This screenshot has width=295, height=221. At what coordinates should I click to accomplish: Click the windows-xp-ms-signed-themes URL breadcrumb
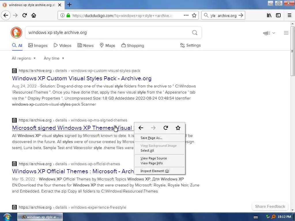click(x=99, y=120)
